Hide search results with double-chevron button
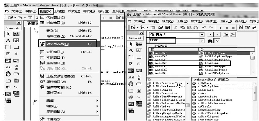Image resolution: width=259 pixels, height=121 pixels. click(x=217, y=41)
